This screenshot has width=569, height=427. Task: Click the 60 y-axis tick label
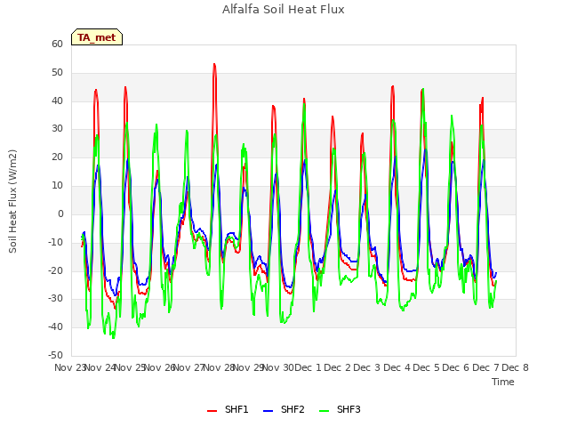click(x=57, y=44)
